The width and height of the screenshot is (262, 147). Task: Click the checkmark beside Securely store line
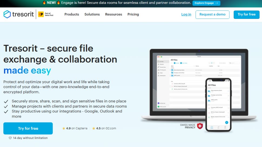(x=6, y=101)
